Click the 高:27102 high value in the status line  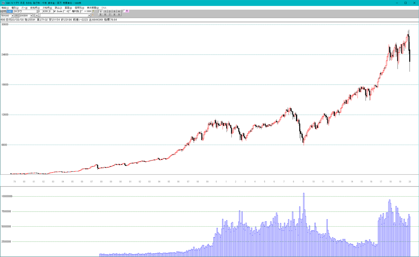tap(43, 20)
